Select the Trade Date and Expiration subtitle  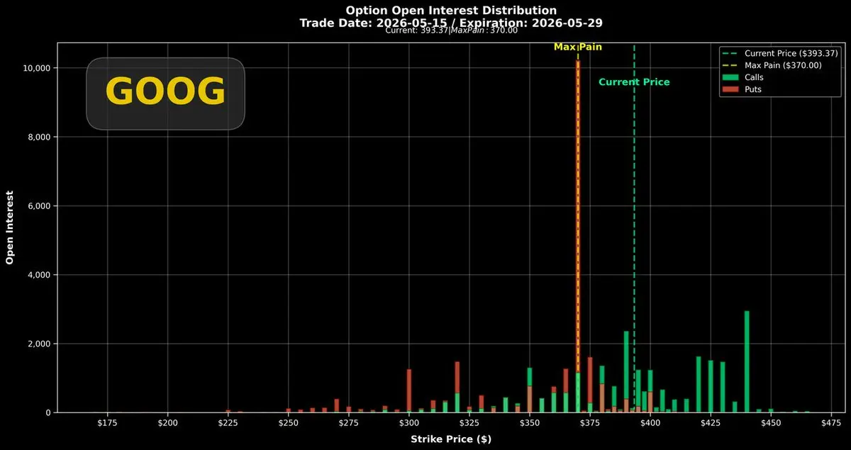451,23
